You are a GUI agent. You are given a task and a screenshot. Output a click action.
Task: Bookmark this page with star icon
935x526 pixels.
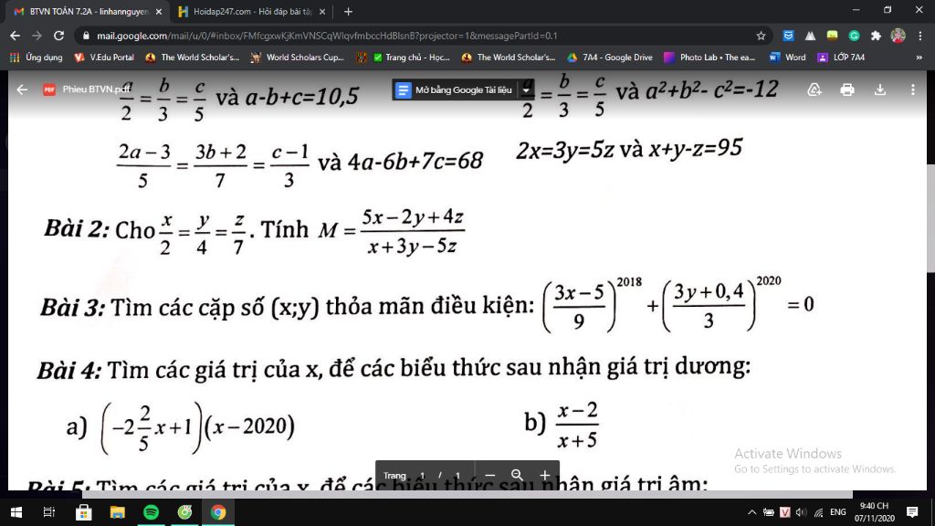pyautogui.click(x=761, y=36)
